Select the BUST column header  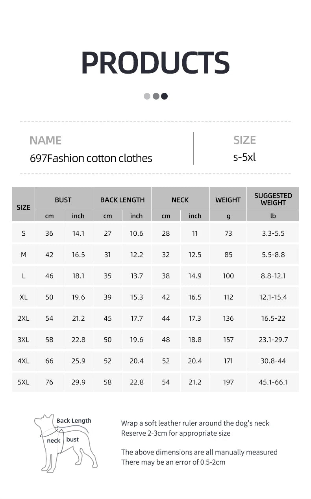pyautogui.click(x=63, y=200)
